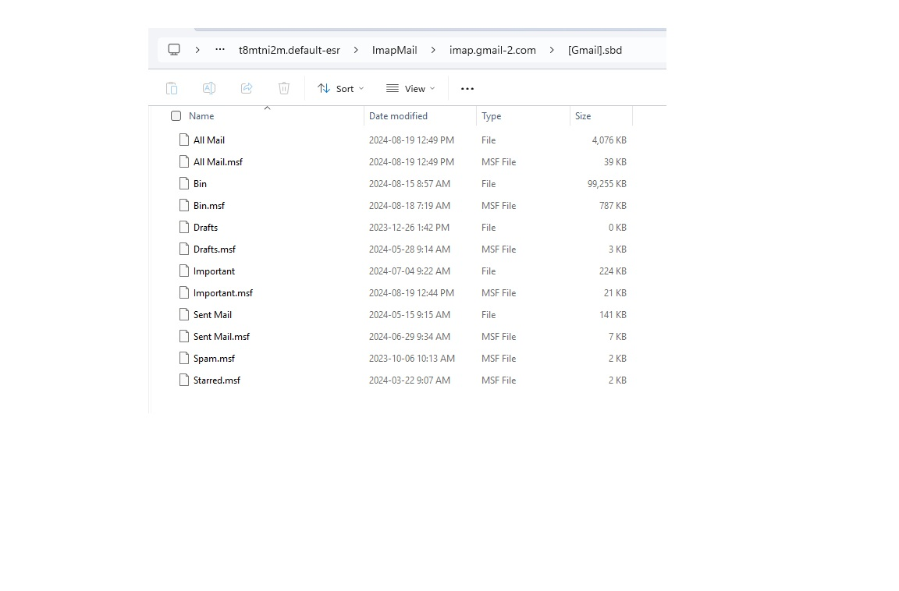
Task: Click the Starred.msf file icon
Action: point(184,380)
